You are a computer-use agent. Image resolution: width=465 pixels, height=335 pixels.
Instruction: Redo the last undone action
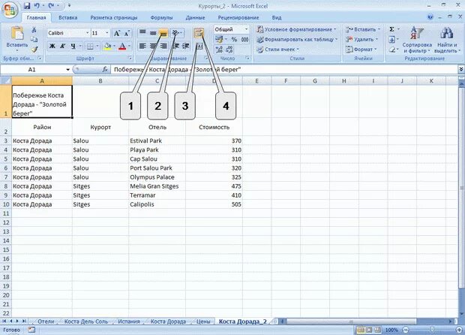51,6
